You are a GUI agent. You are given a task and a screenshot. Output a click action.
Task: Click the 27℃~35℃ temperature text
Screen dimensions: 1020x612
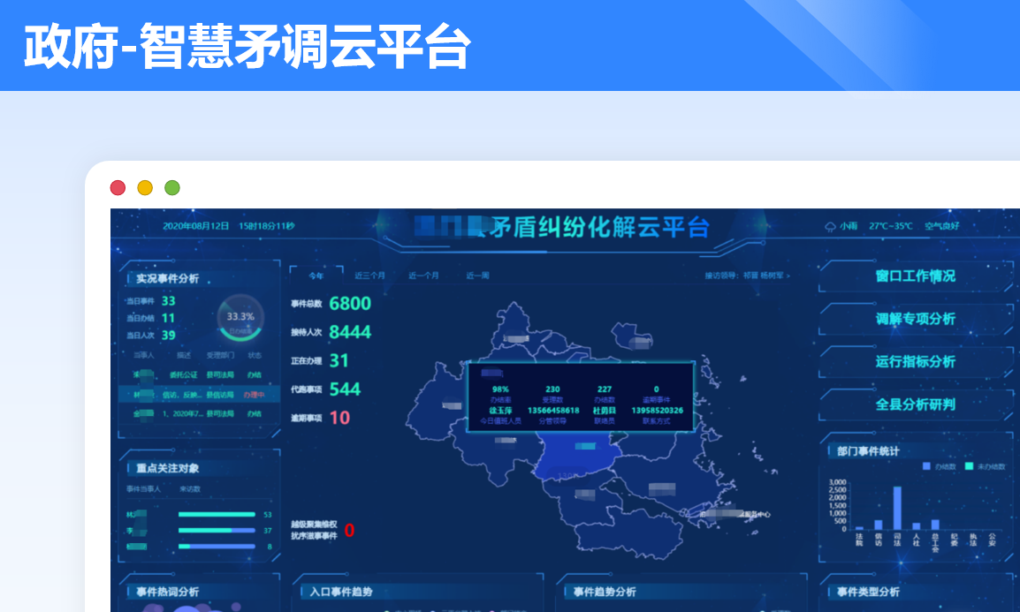click(x=891, y=226)
